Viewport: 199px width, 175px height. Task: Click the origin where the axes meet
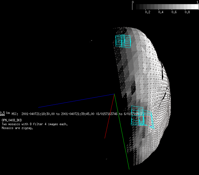pyautogui.click(x=114, y=94)
